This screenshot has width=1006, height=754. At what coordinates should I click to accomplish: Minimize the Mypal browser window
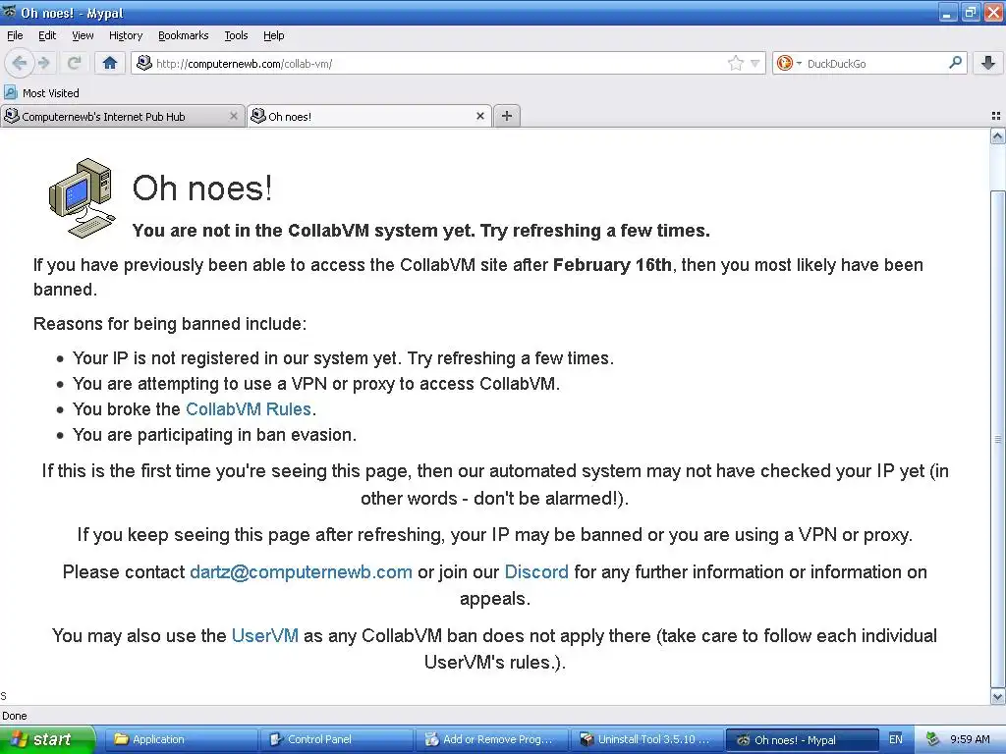(x=948, y=13)
